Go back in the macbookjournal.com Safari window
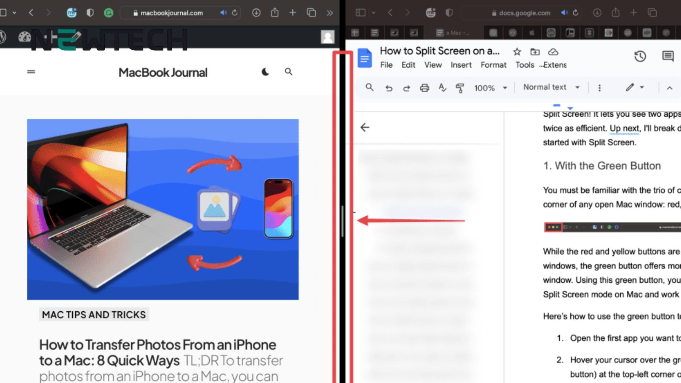681x383 pixels. click(31, 13)
